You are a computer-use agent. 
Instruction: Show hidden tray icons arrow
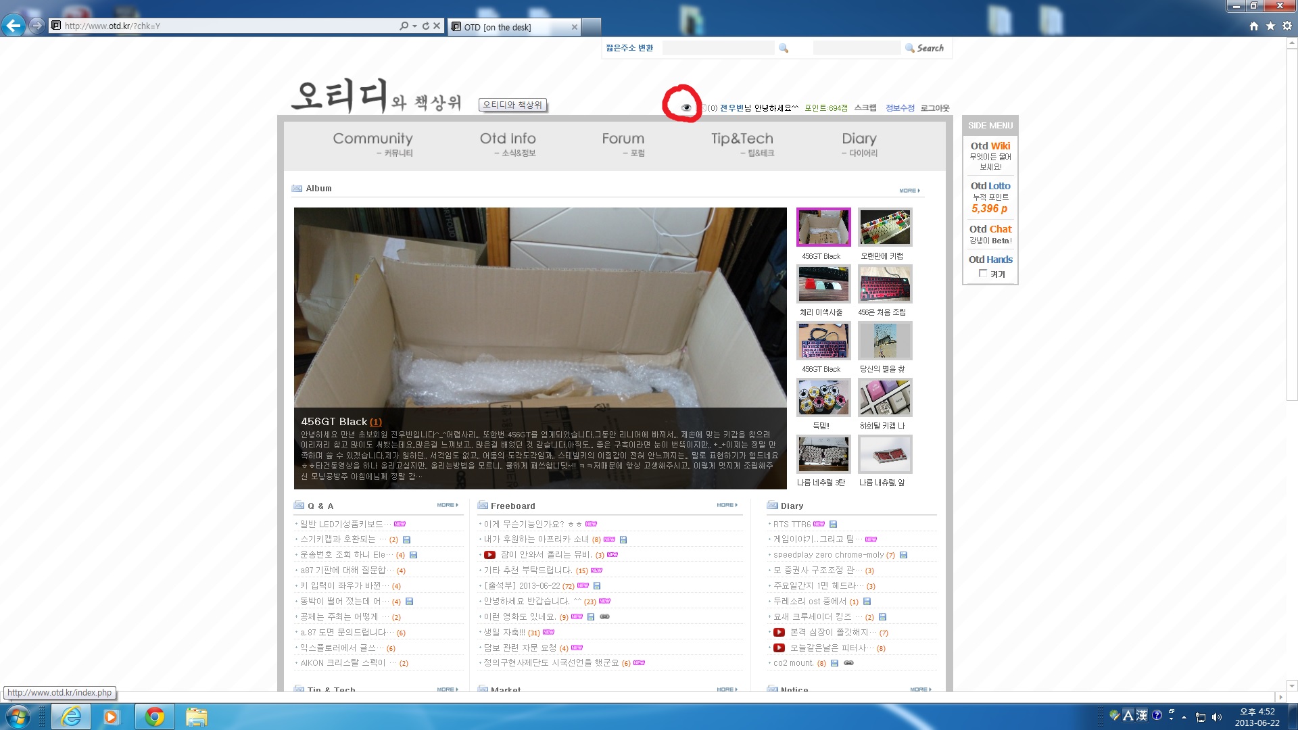[x=1184, y=717]
